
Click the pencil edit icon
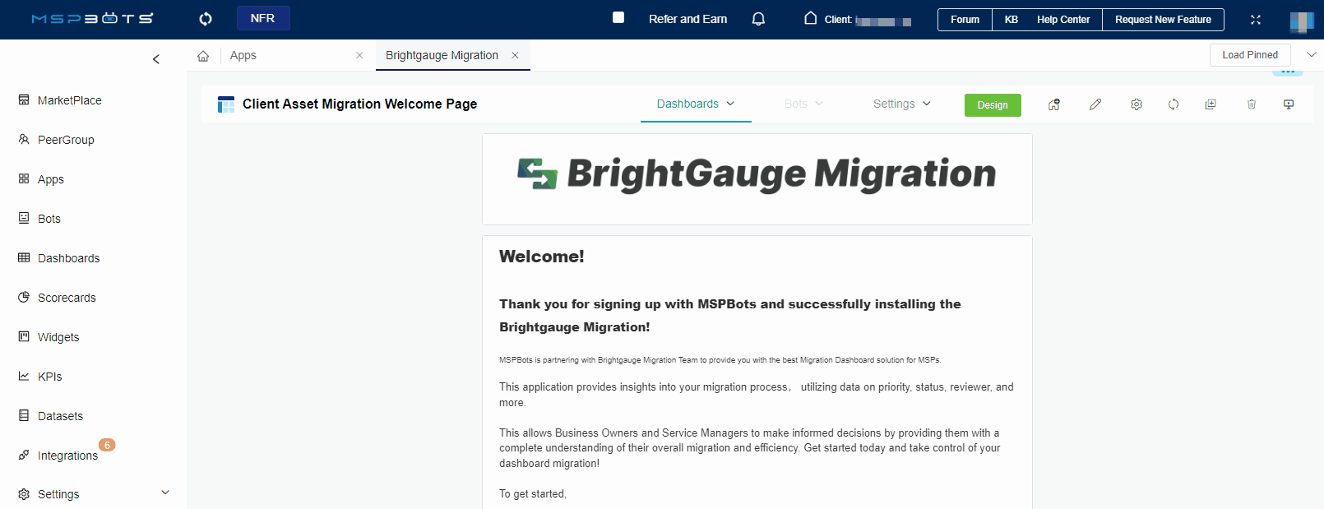point(1095,104)
